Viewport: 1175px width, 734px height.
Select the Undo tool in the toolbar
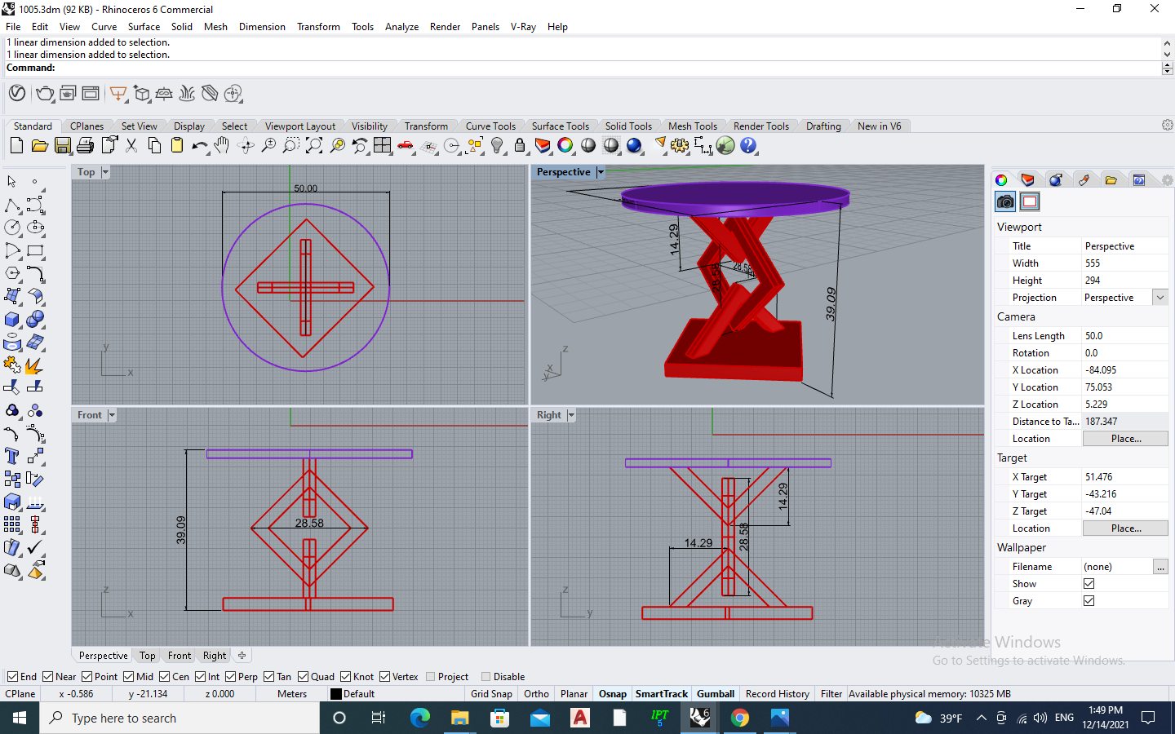200,146
